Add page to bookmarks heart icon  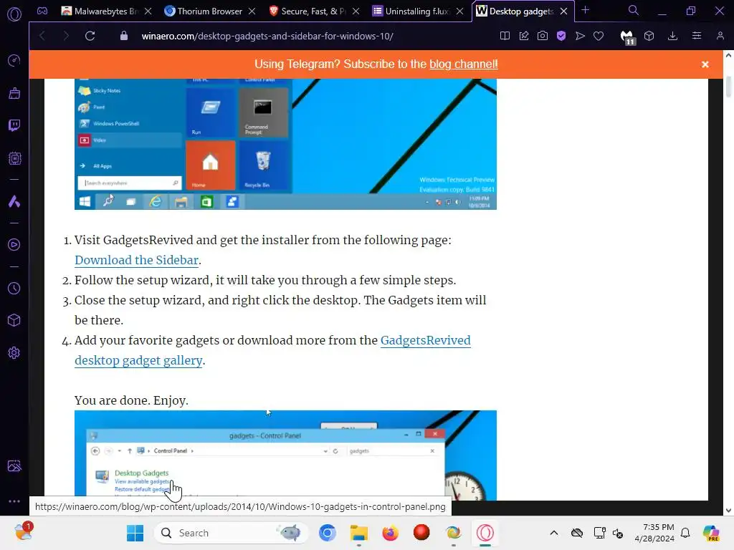pos(599,36)
